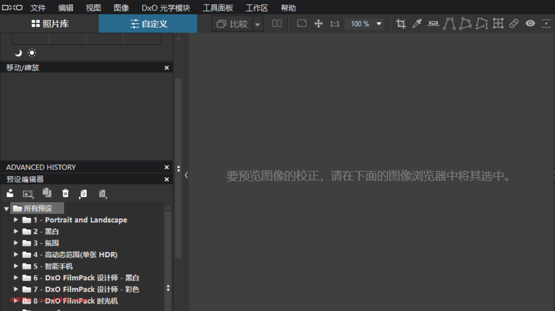Choose the 8-point perspective tool
The width and height of the screenshot is (555, 311).
pyautogui.click(x=482, y=24)
